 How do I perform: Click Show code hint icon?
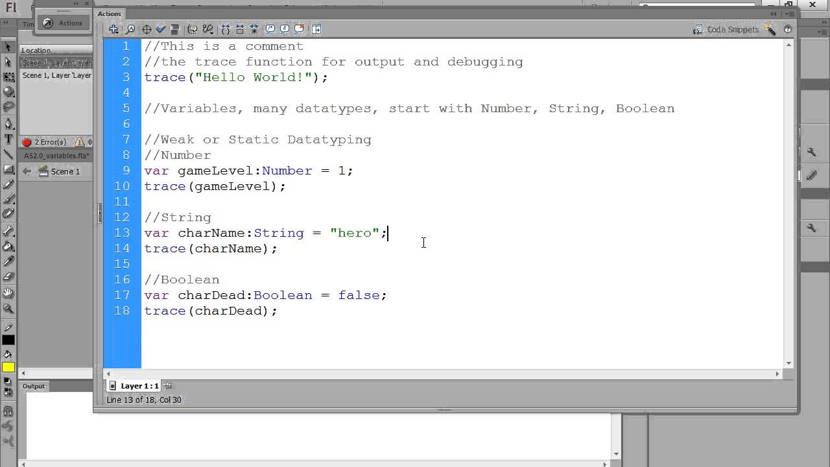tap(193, 29)
